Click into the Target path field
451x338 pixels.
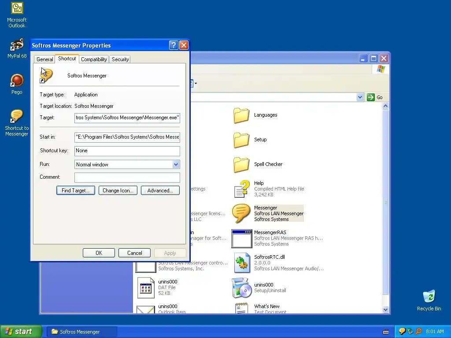point(127,118)
